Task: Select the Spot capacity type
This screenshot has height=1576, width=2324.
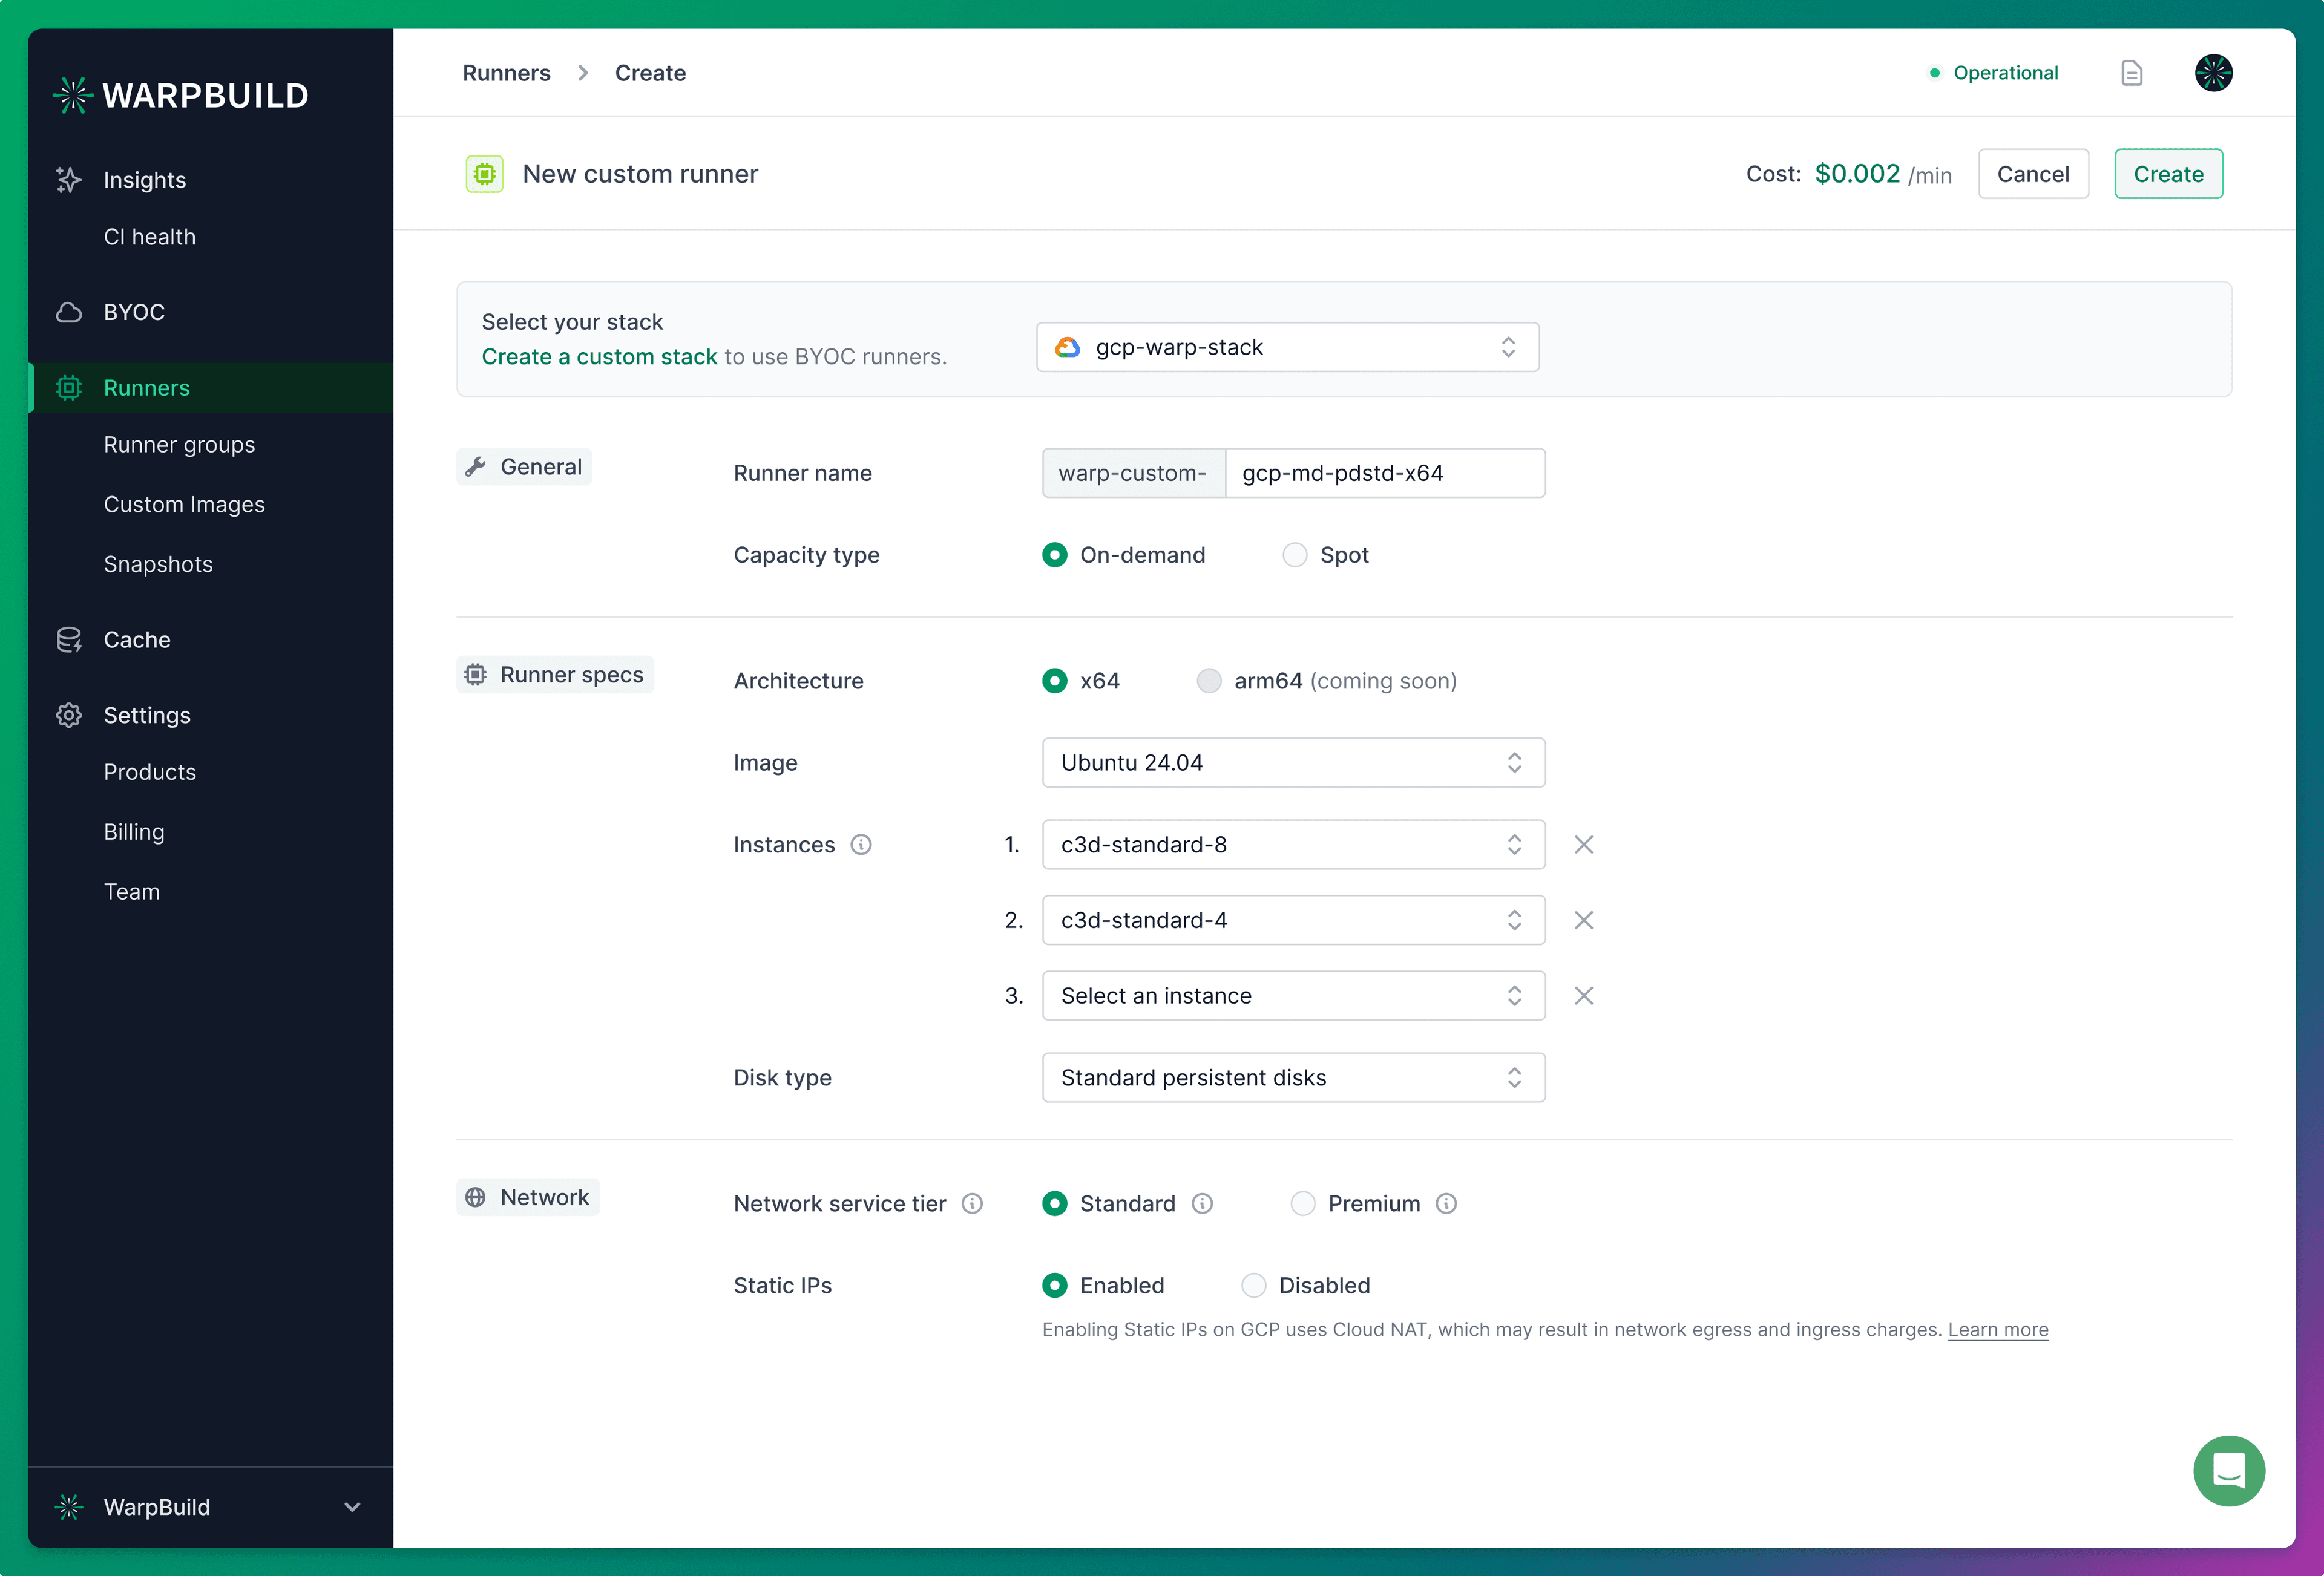Action: click(x=1295, y=555)
